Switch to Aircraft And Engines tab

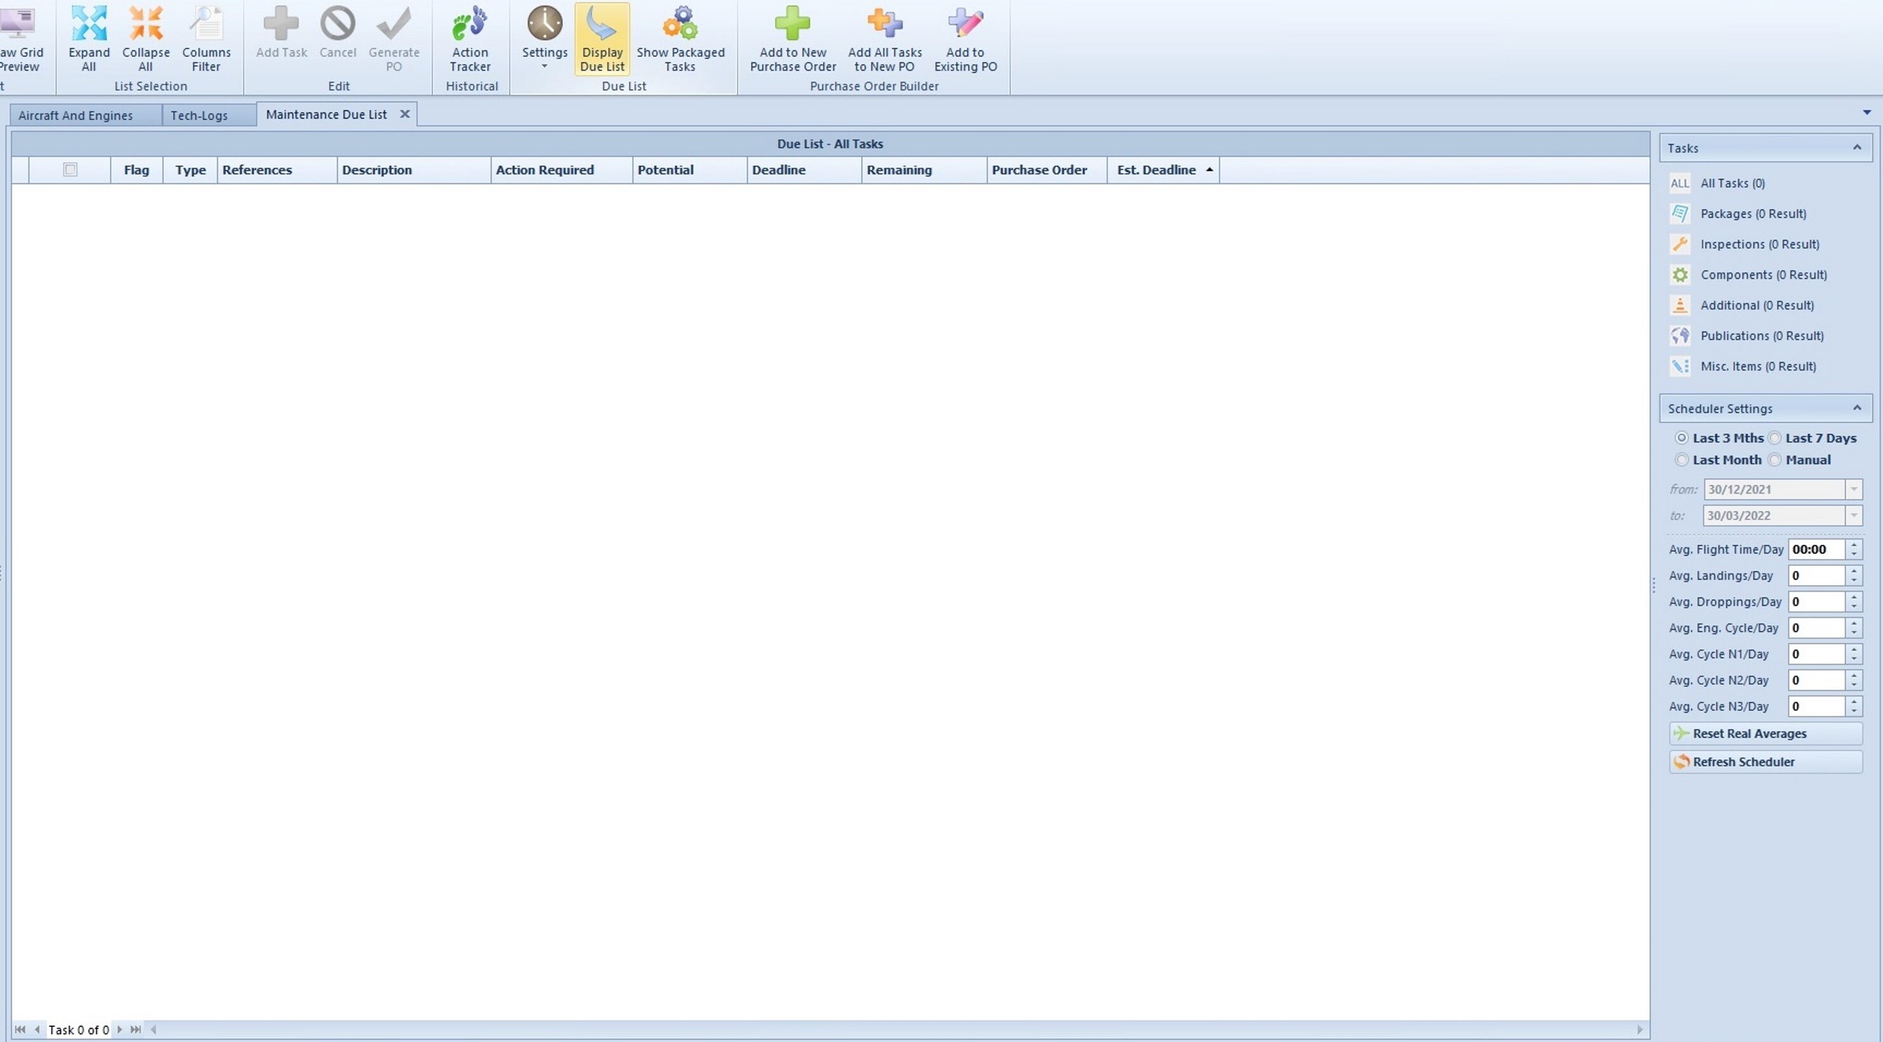pyautogui.click(x=76, y=116)
